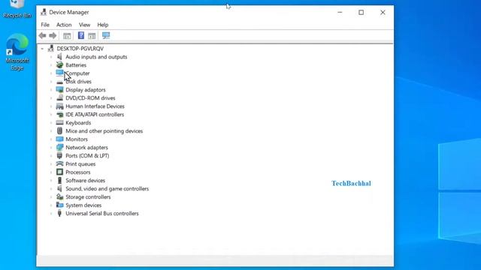This screenshot has height=270, width=481.
Task: Expand the System devices category arrow
Action: (51, 205)
